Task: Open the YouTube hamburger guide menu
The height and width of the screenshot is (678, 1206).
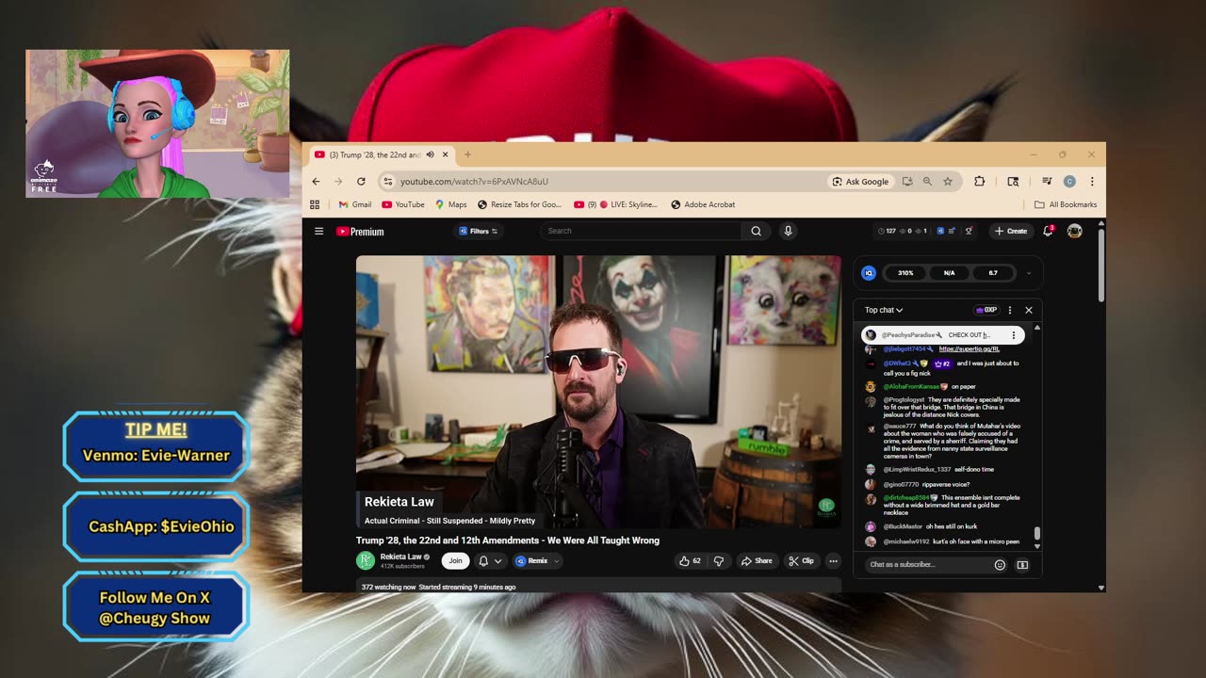Action: (318, 231)
